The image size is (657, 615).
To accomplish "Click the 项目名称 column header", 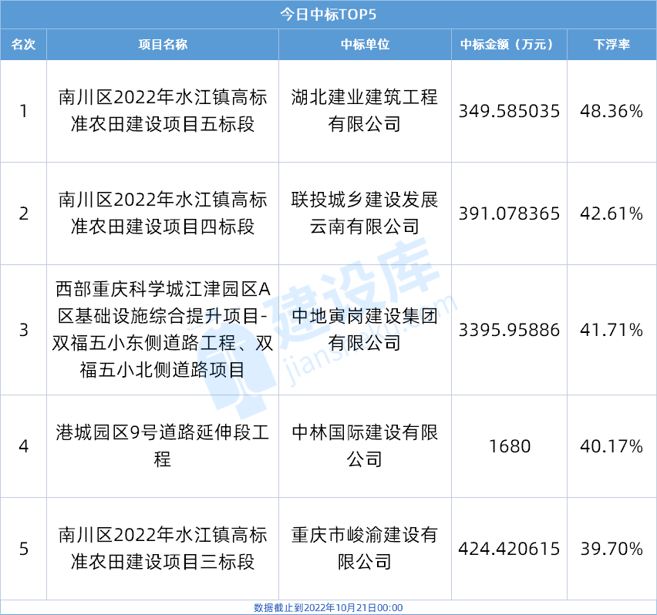I will [x=163, y=45].
